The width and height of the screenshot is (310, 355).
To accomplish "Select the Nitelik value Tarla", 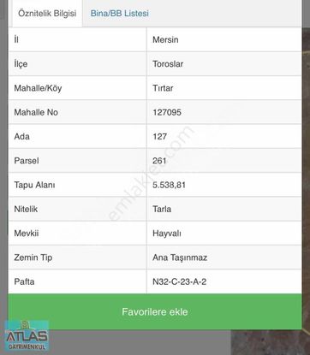I will [162, 209].
